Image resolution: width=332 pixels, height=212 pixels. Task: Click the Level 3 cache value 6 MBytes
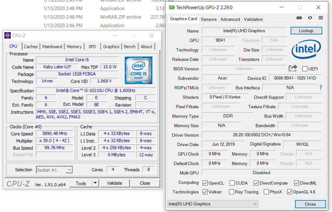click(x=117, y=155)
